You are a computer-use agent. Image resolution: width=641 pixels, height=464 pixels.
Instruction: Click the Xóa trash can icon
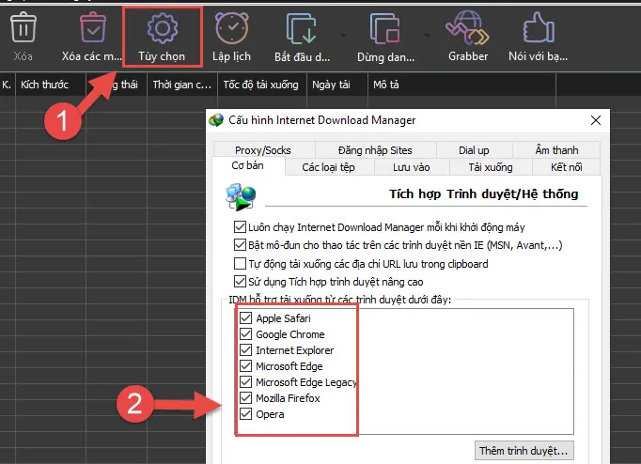[23, 29]
